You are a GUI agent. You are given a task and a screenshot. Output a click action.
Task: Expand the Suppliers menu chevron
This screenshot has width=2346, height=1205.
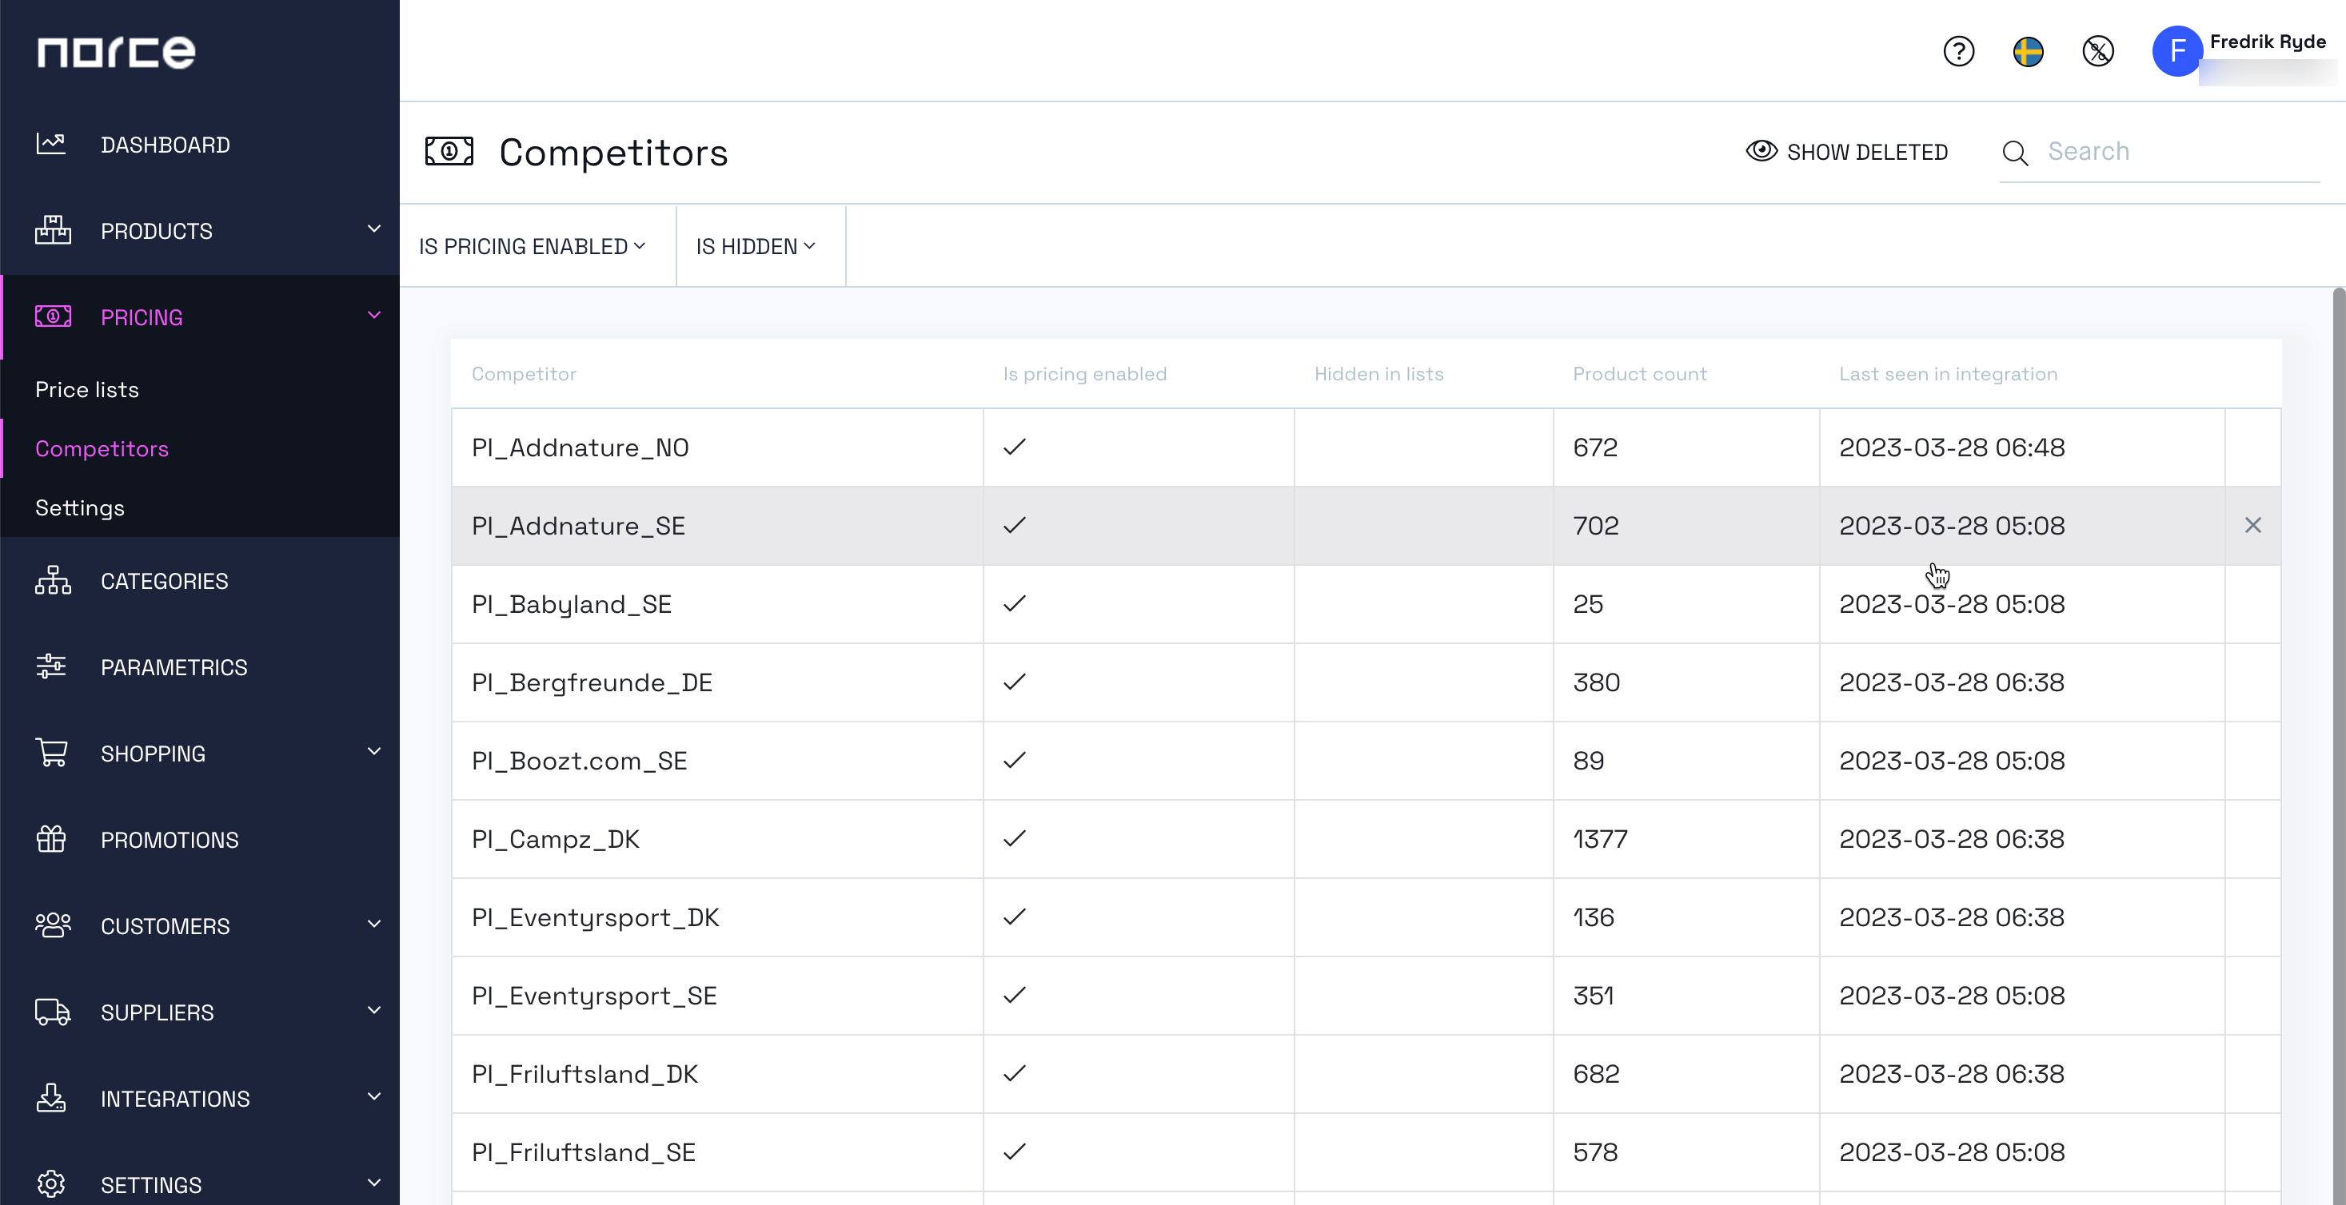373,1010
